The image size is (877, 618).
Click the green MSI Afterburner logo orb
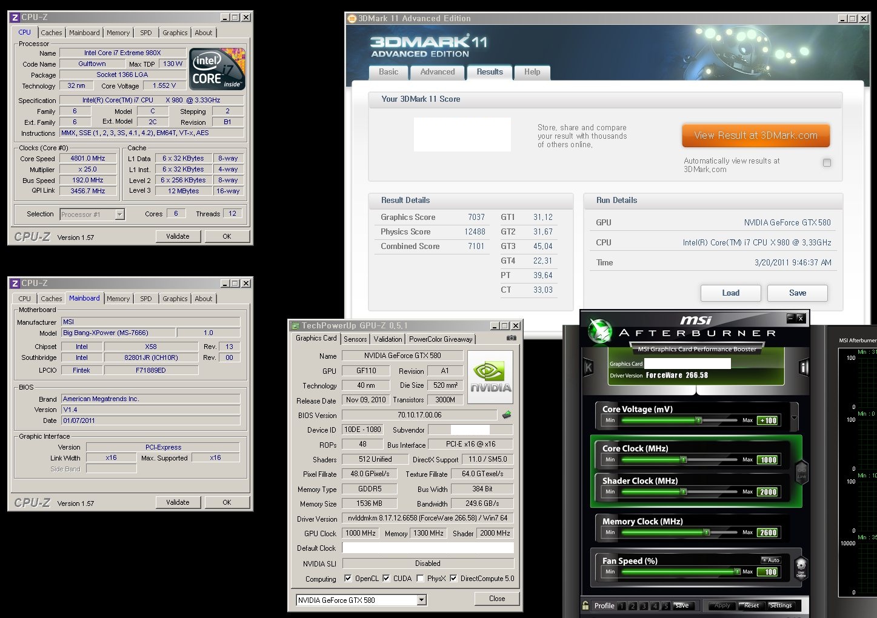click(600, 330)
